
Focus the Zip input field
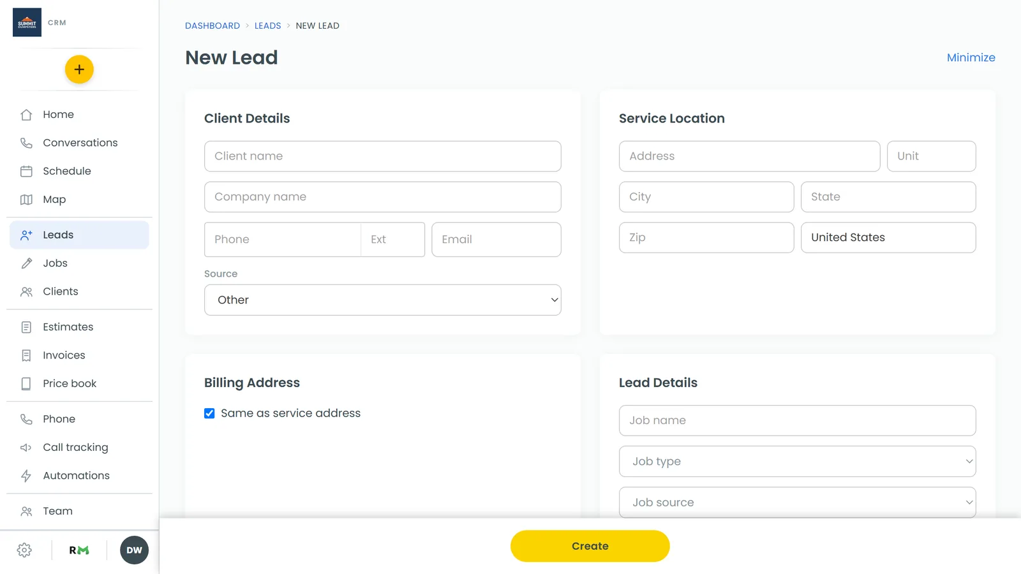tap(706, 237)
